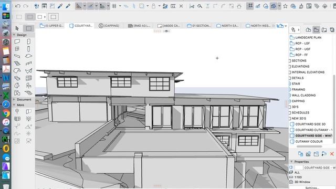Select the Stair tool
Screen dimensions: 336x189
point(17,64)
